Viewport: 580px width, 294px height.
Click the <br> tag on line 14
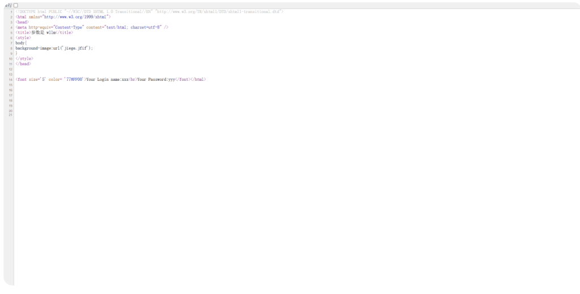[x=133, y=79]
